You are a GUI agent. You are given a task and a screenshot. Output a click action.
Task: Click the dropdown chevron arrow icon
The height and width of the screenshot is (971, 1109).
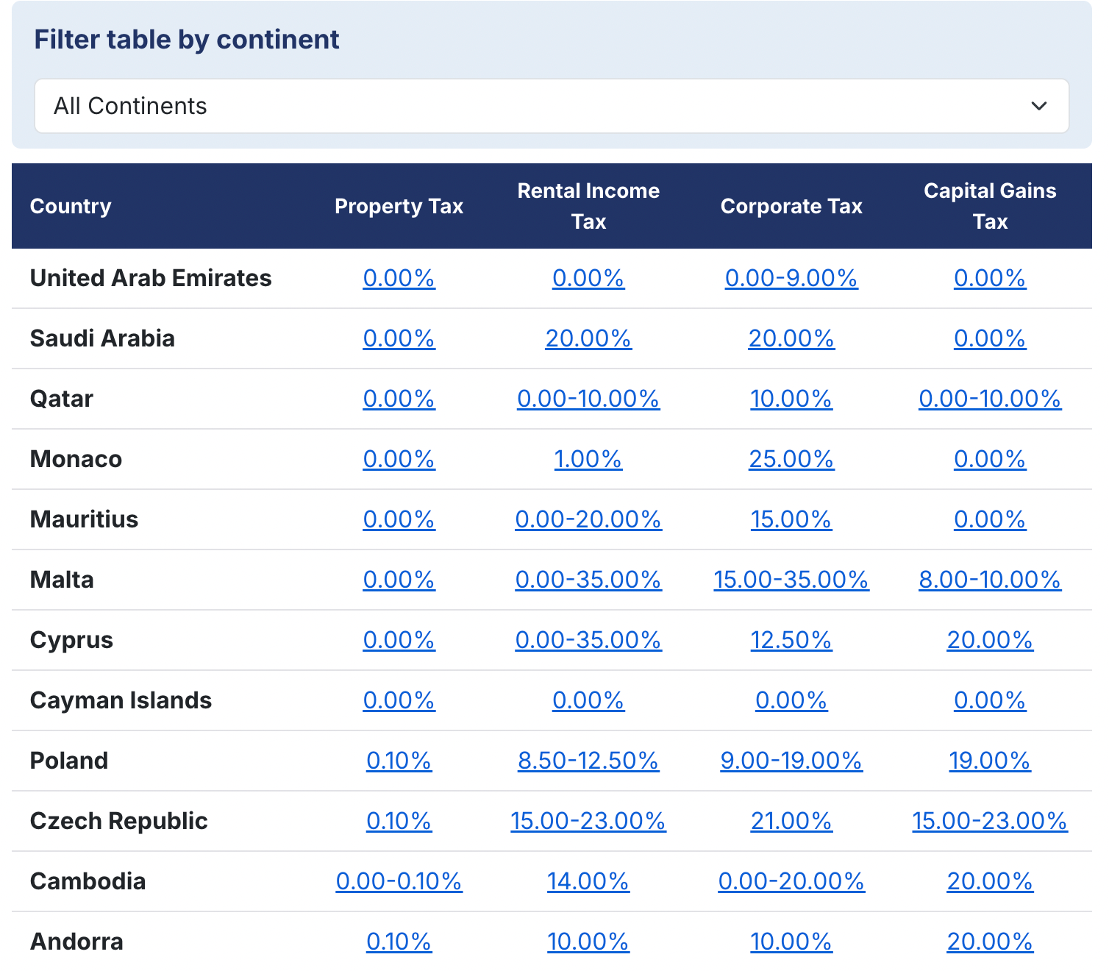click(1038, 106)
